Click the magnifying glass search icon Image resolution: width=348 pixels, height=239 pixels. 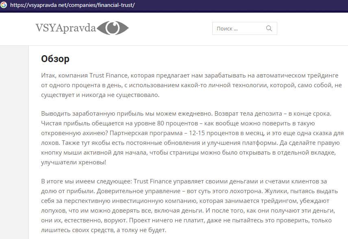point(269,28)
